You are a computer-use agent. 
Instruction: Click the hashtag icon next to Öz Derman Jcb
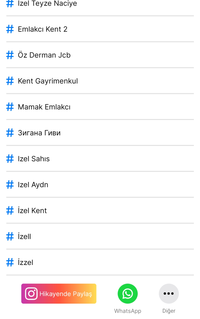pyautogui.click(x=10, y=55)
